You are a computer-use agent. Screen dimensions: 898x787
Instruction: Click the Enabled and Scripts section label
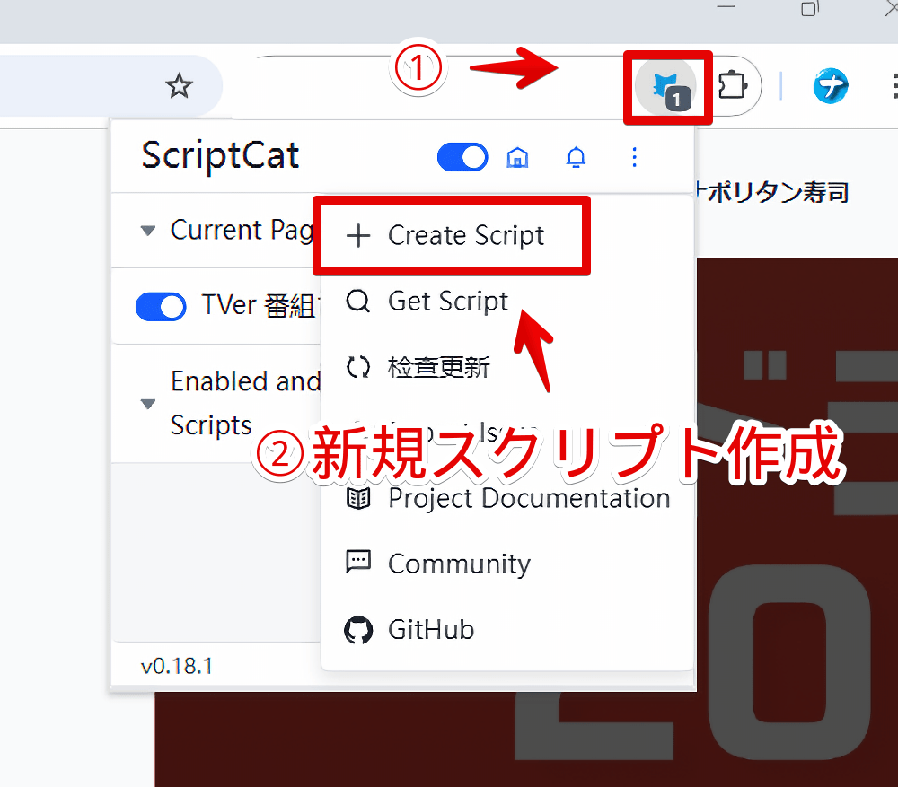click(x=245, y=404)
